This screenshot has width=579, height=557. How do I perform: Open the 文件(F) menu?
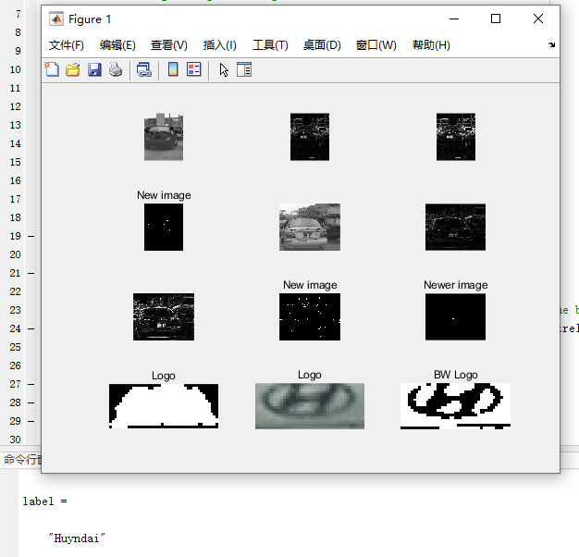pos(67,45)
